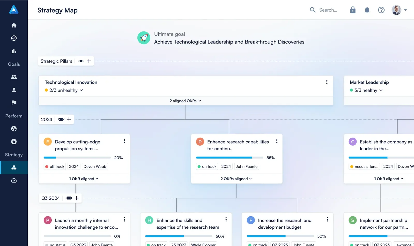Image resolution: width=414 pixels, height=246 pixels.
Task: Open notifications via the bell icon
Action: 367,10
